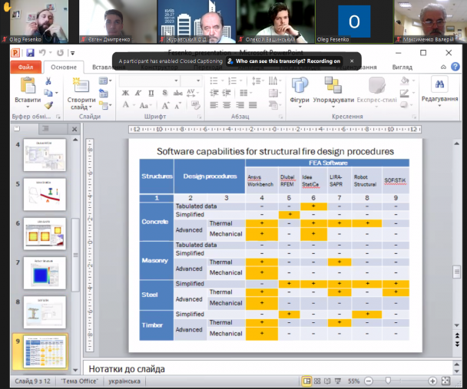Viewport: 467px width, 389px height.
Task: Click the Slide Sorter view icon
Action: (317, 381)
